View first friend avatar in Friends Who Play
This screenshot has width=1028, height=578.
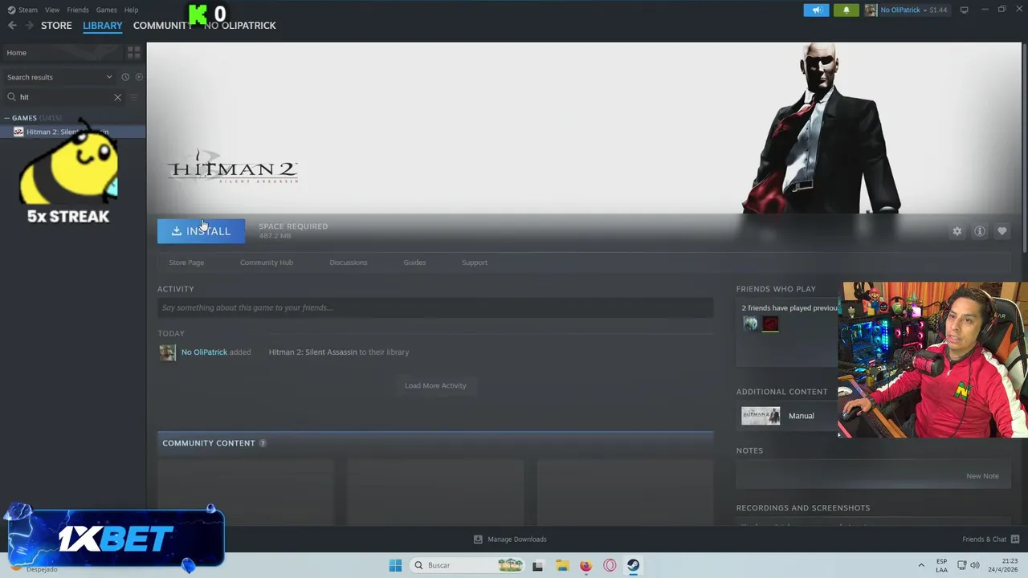pyautogui.click(x=750, y=324)
